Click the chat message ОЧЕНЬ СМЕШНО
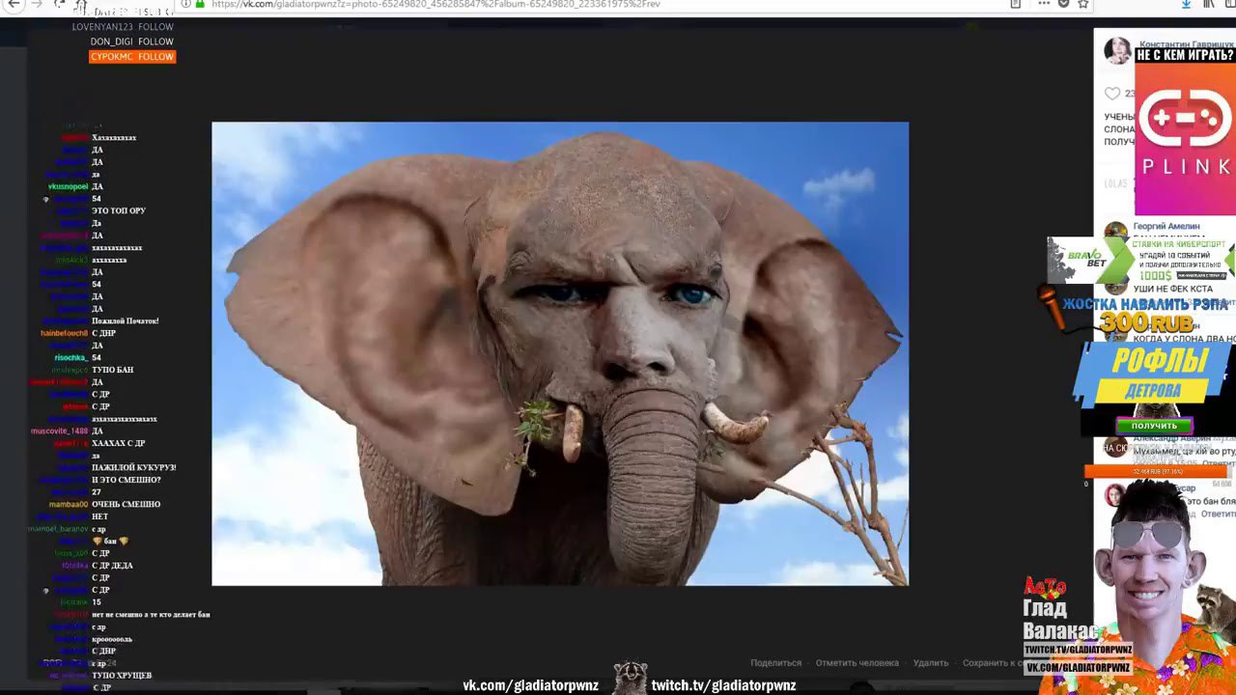Image resolution: width=1236 pixels, height=695 pixels. tap(126, 504)
